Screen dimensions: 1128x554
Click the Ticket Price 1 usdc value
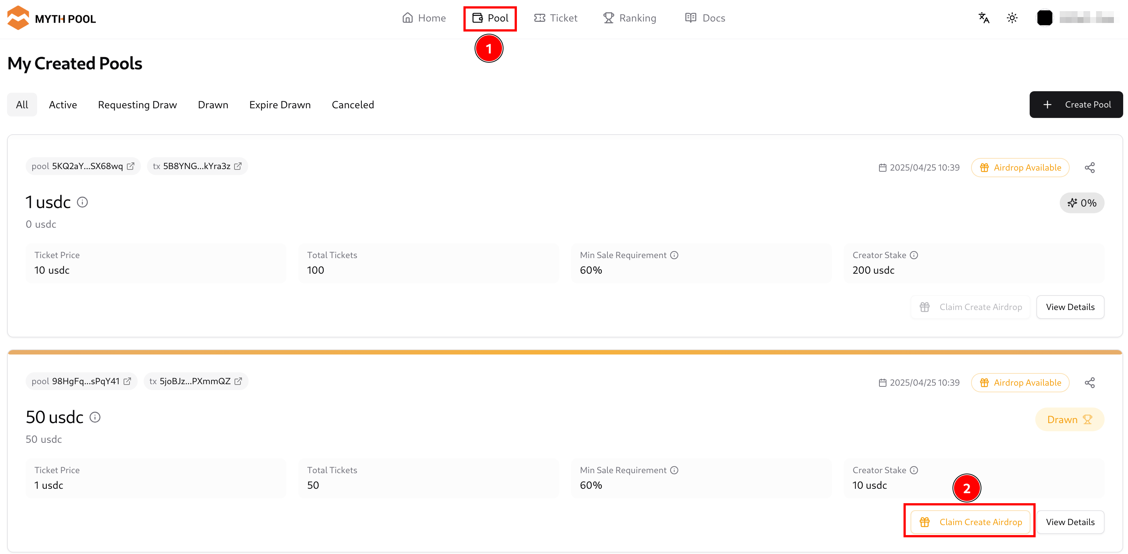coord(49,486)
